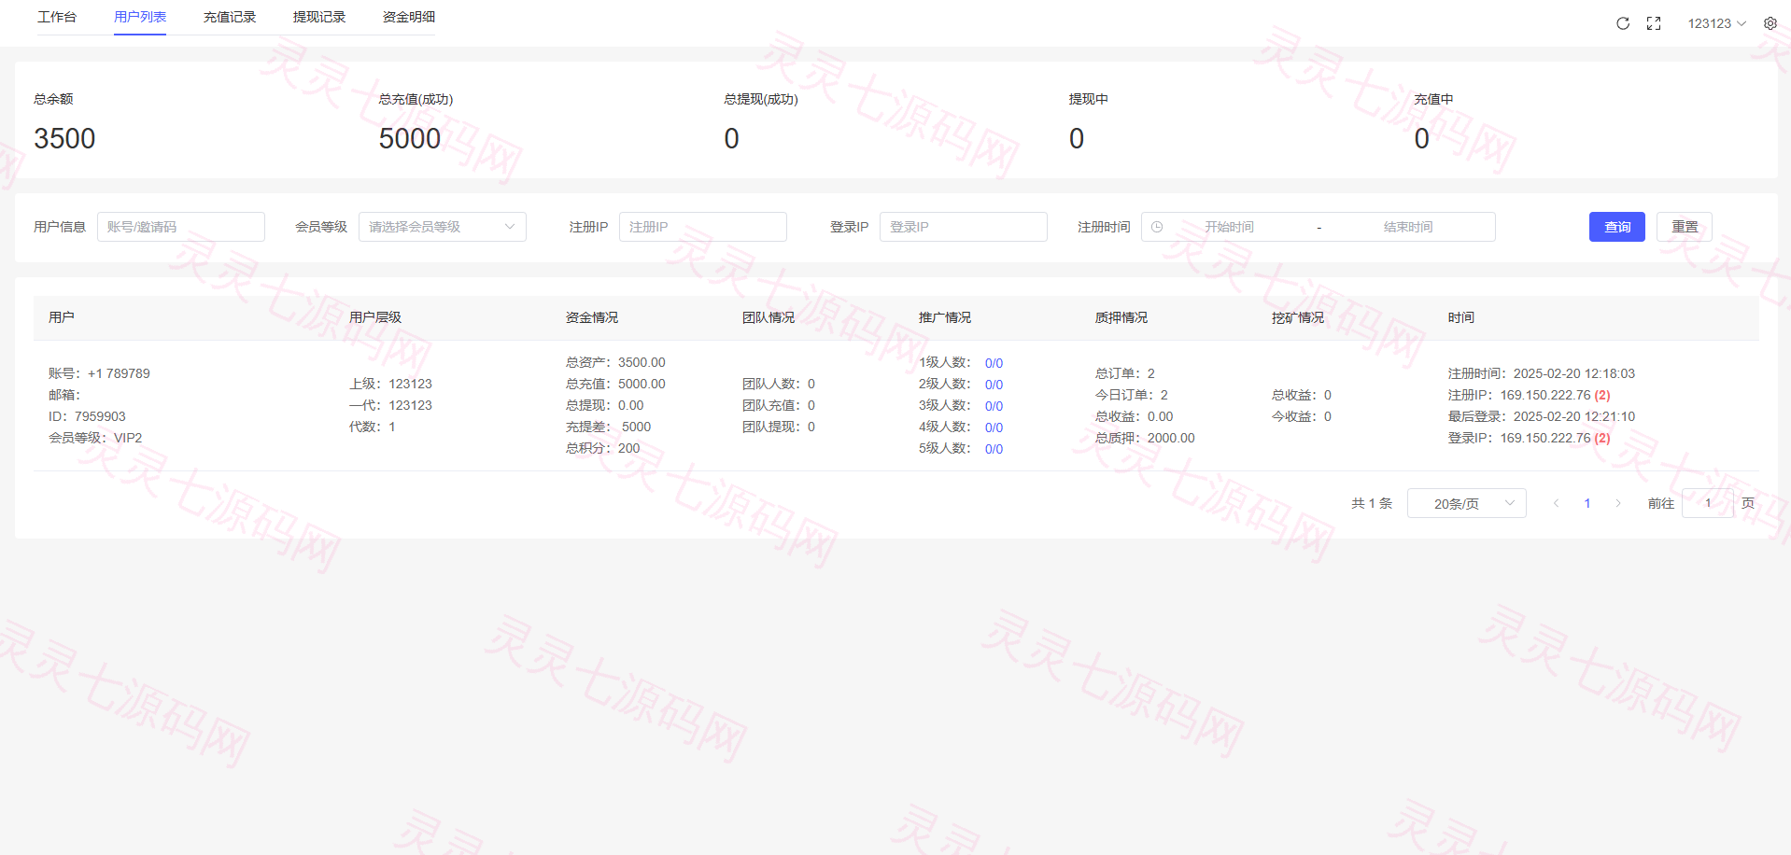Select the 用户列表 tab
1791x855 pixels.
point(140,17)
